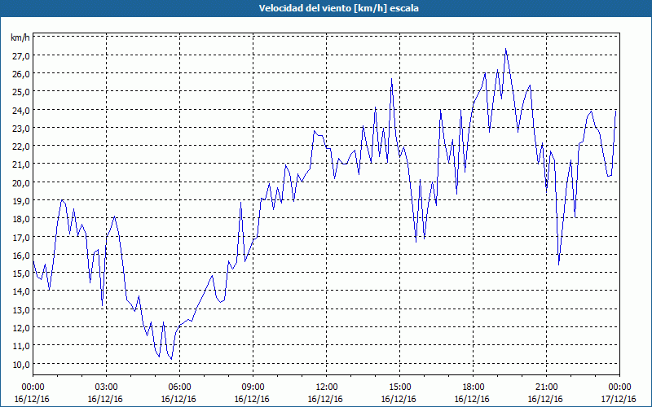
Task: Click the wind speed peak above 27 km/h
Action: pyautogui.click(x=505, y=49)
